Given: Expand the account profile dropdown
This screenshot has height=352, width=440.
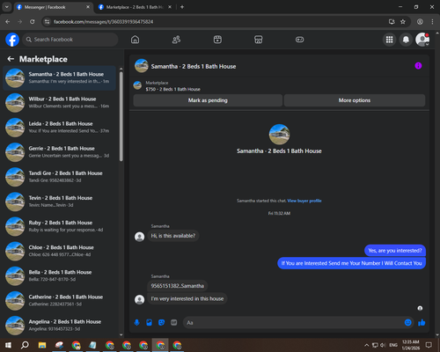Looking at the screenshot, I should 422,40.
